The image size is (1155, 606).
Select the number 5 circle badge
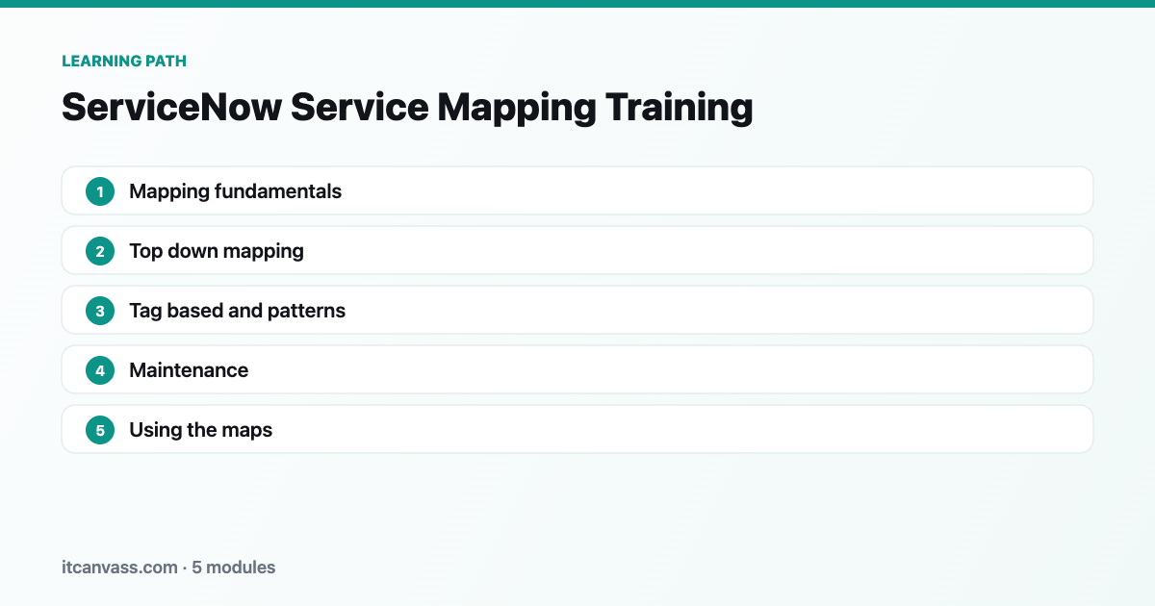coord(100,430)
